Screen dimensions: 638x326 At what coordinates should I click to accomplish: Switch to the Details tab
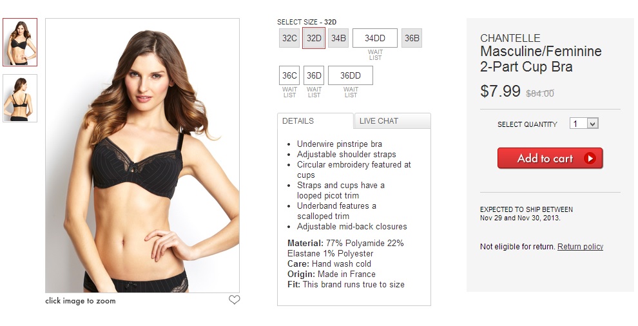(x=315, y=121)
